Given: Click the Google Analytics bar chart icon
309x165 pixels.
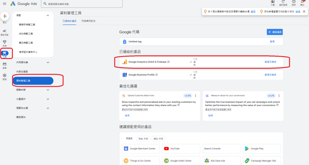Looking at the screenshot, I should 124,62.
